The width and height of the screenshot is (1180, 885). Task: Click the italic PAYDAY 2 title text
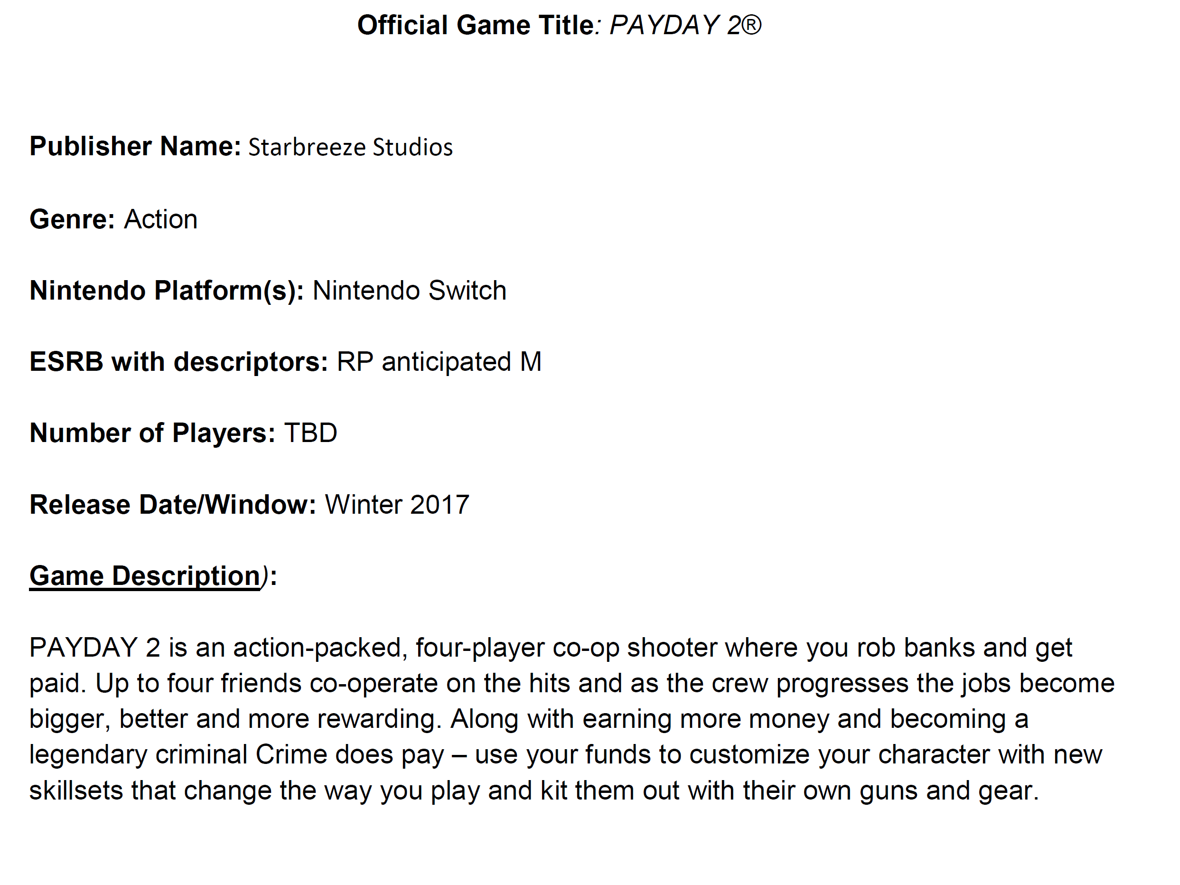coord(685,25)
